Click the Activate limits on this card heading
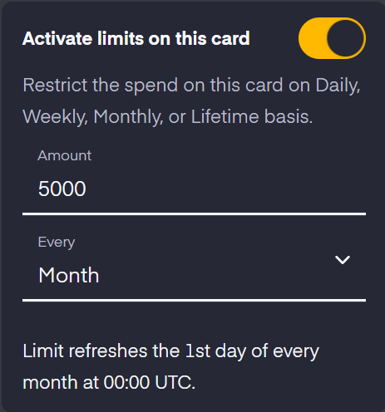 pyautogui.click(x=136, y=38)
